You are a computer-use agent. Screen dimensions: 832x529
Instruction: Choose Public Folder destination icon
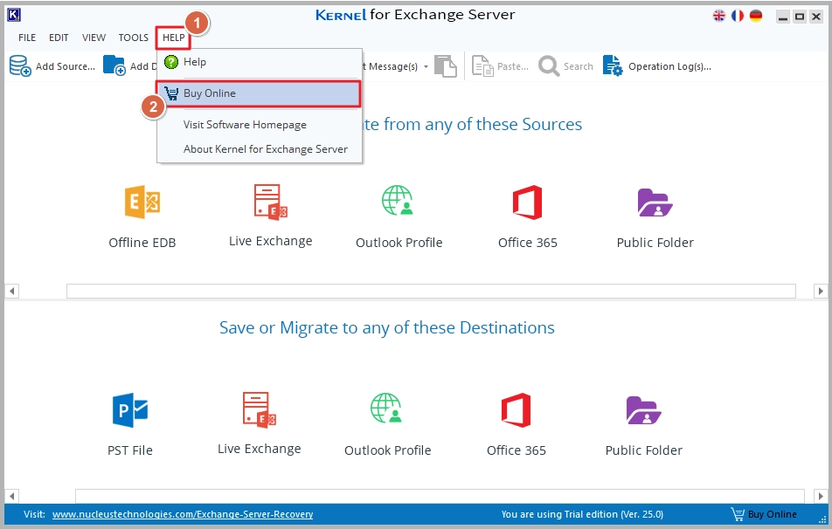click(x=643, y=410)
